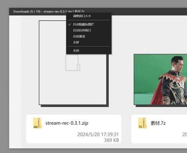Click the 素材.7z file name label
This screenshot has height=153, width=187.
click(158, 123)
